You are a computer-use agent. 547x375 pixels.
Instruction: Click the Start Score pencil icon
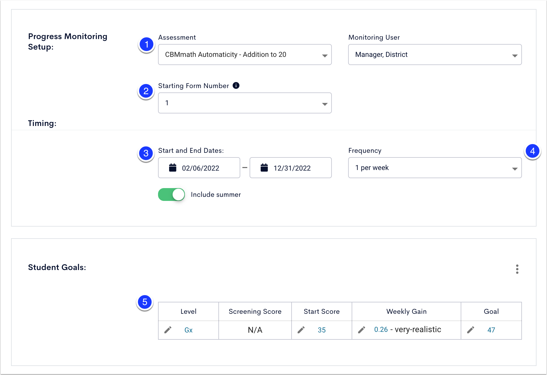pyautogui.click(x=301, y=330)
